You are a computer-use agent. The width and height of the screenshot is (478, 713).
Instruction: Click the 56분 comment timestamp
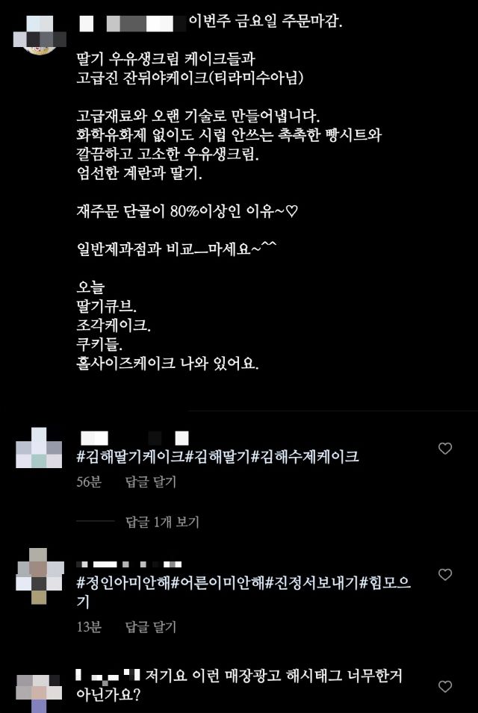point(89,482)
